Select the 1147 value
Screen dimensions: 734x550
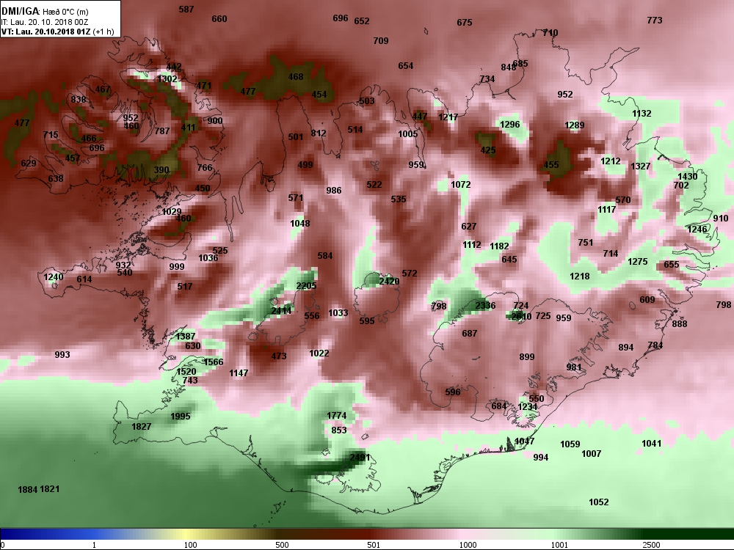[239, 373]
